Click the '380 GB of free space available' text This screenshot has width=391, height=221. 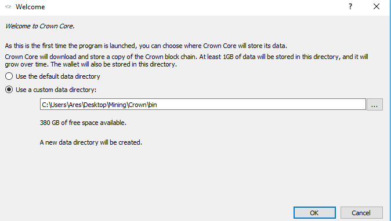[x=83, y=123]
